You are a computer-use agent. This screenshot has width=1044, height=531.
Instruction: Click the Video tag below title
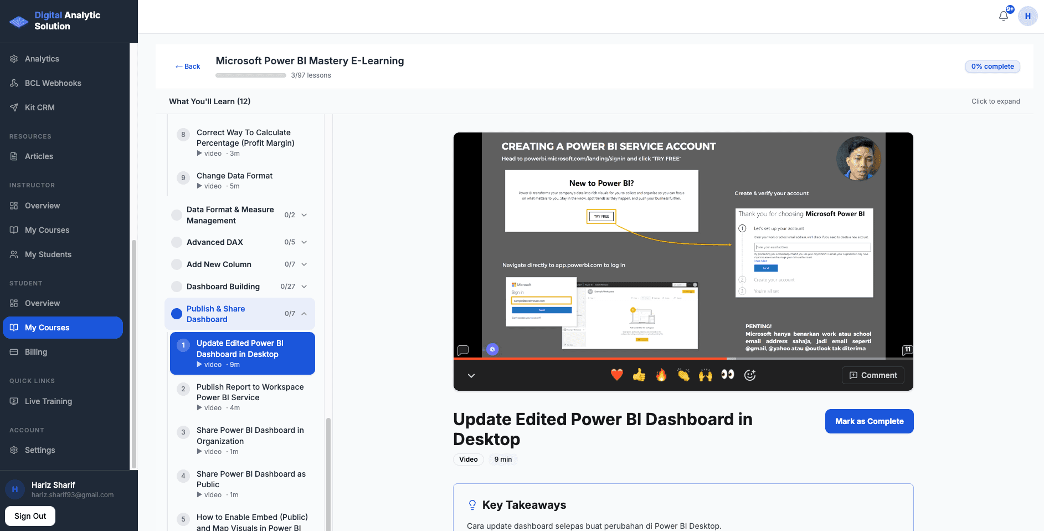(x=469, y=459)
